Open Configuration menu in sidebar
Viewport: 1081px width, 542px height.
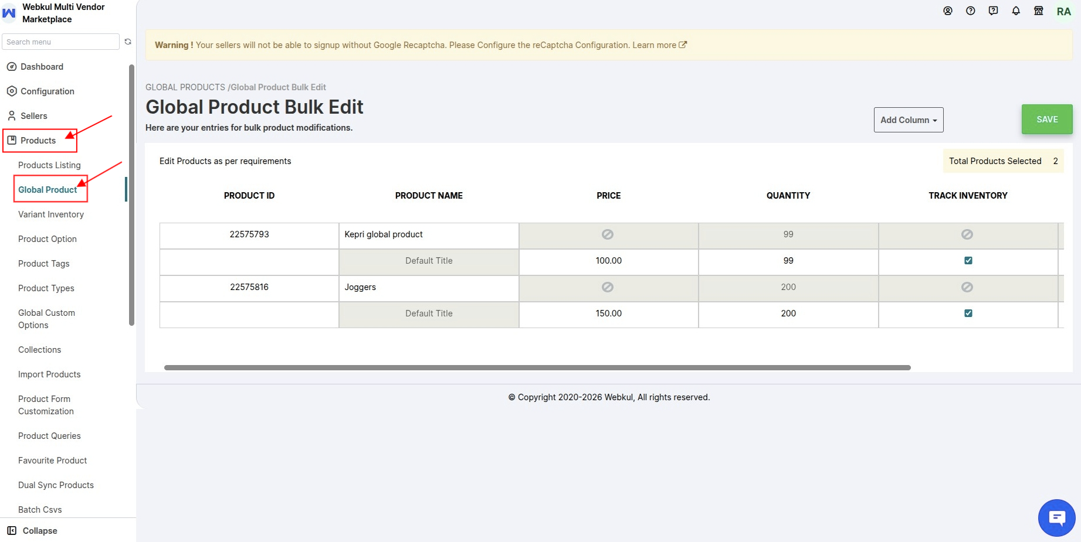pos(48,91)
